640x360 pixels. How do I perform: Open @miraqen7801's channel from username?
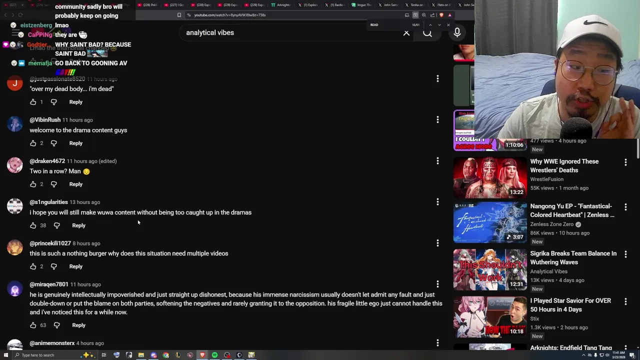tap(49, 284)
